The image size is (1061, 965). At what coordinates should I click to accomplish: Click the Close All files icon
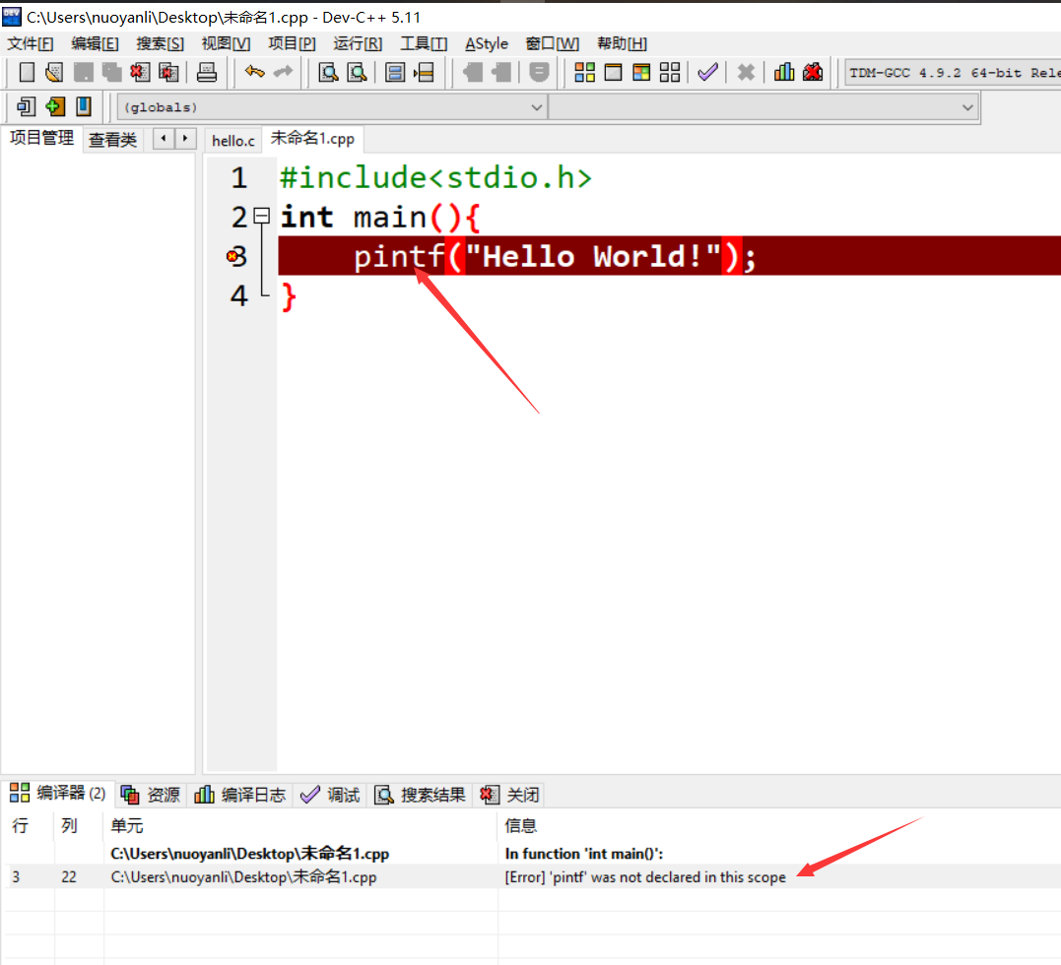pyautogui.click(x=168, y=72)
